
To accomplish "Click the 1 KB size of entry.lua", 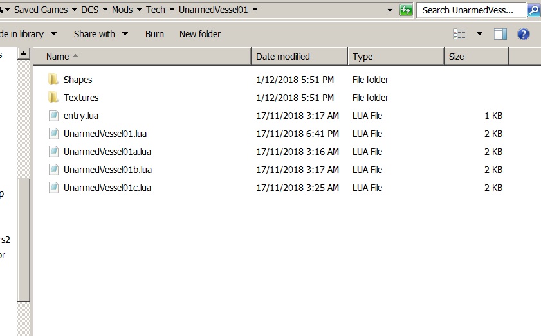I will [493, 116].
